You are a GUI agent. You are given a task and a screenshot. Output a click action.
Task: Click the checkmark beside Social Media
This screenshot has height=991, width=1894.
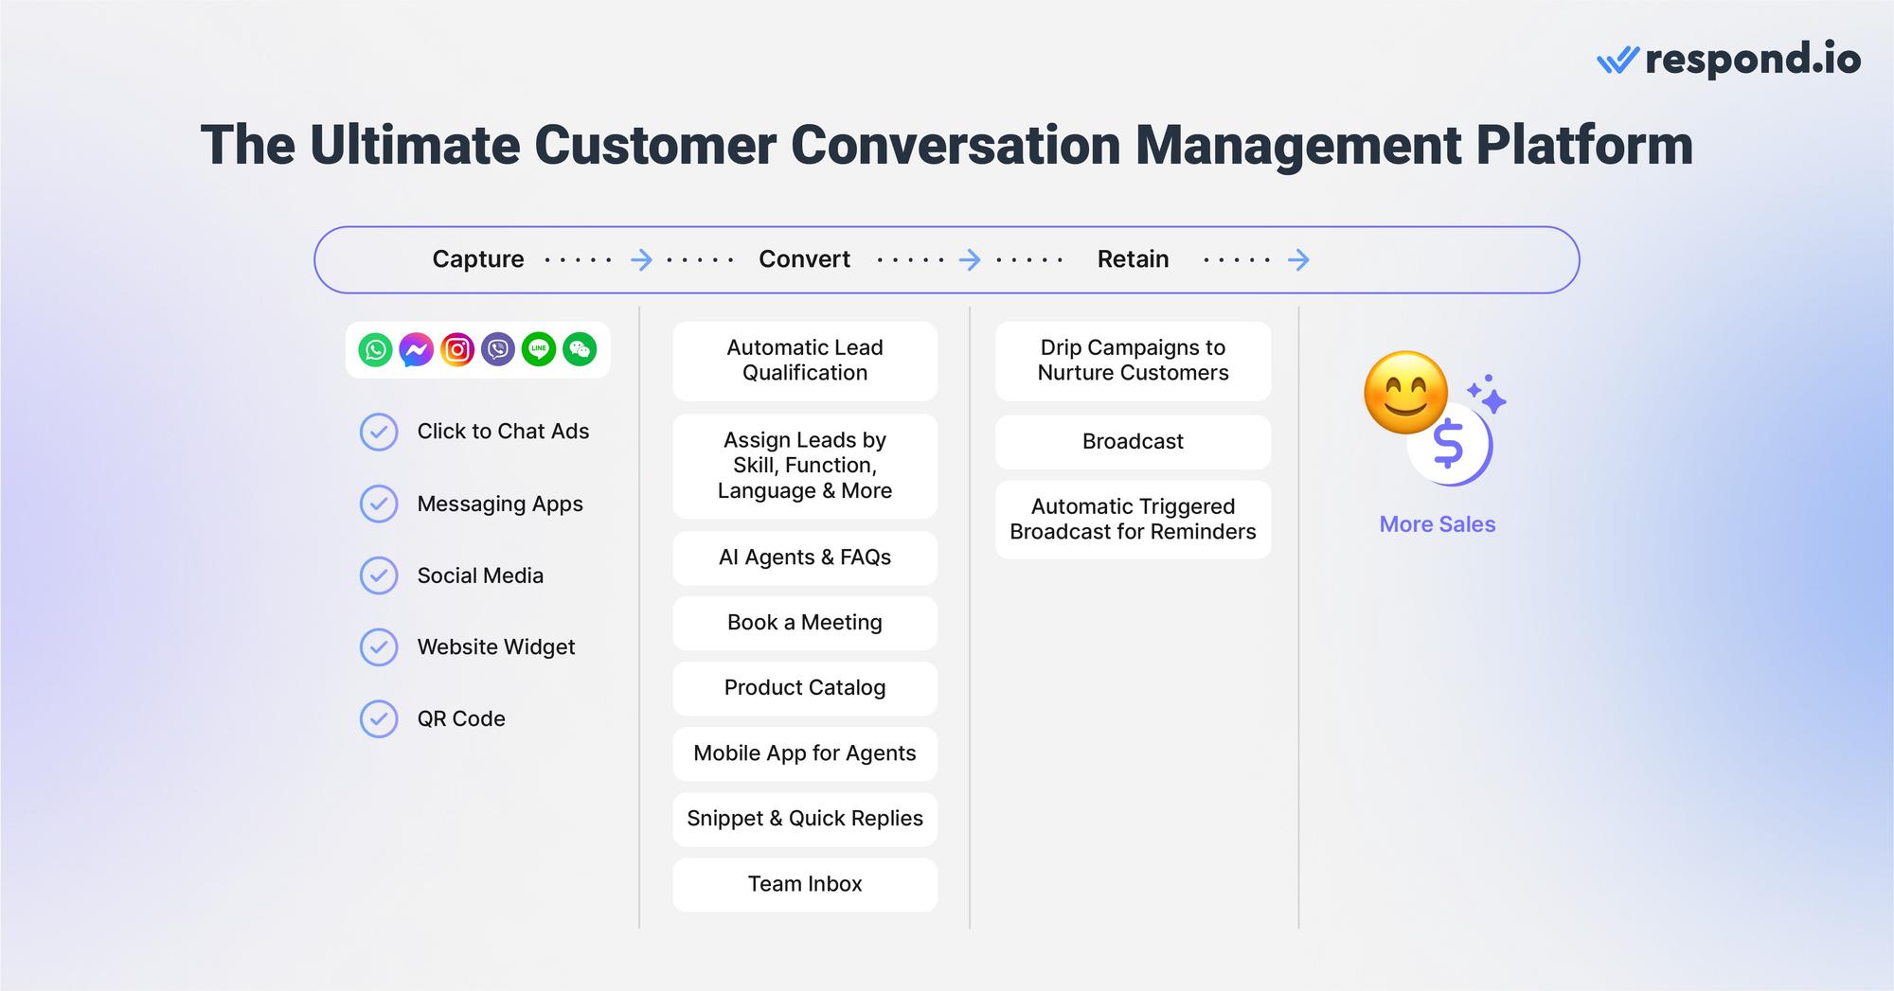pos(379,575)
